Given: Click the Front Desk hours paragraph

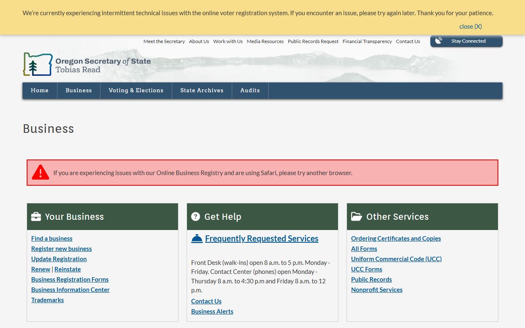Looking at the screenshot, I should (261, 276).
